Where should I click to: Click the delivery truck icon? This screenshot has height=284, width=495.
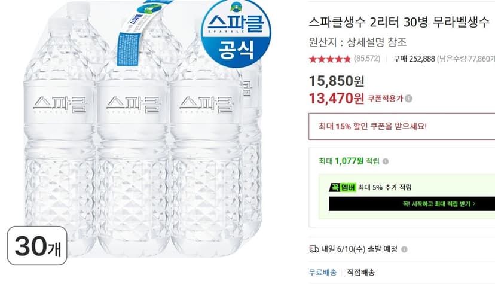click(x=314, y=249)
